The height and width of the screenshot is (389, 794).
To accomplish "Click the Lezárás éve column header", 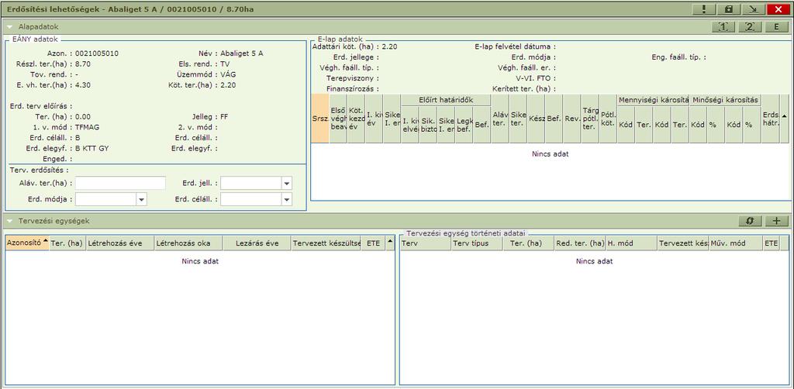I will click(257, 243).
